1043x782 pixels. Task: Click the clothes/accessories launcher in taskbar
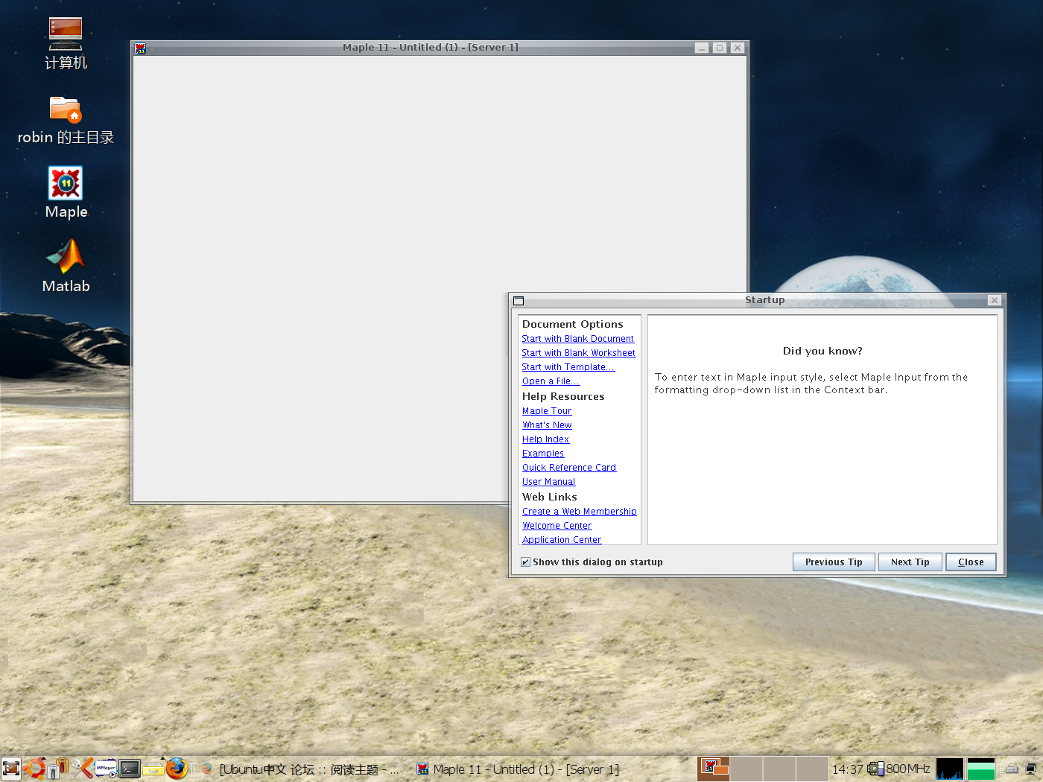(x=57, y=769)
